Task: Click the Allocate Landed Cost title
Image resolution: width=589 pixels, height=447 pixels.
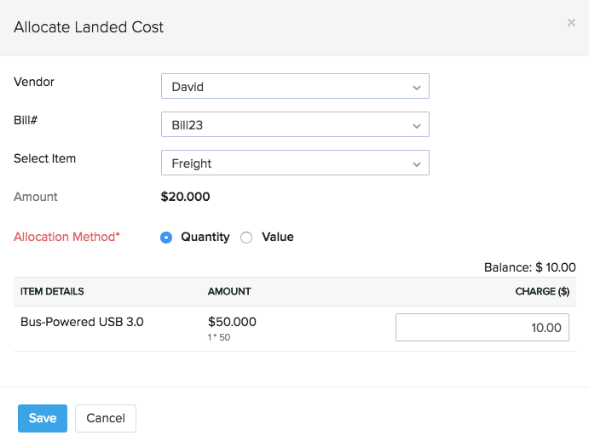Action: (x=89, y=27)
